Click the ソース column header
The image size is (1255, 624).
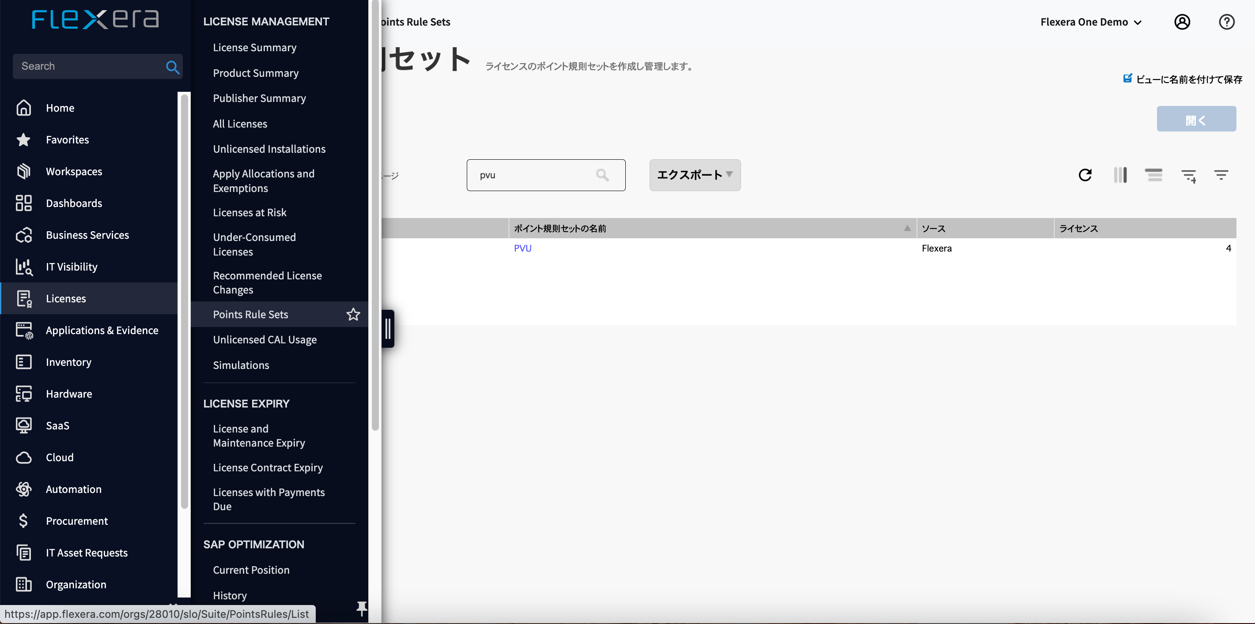[985, 228]
